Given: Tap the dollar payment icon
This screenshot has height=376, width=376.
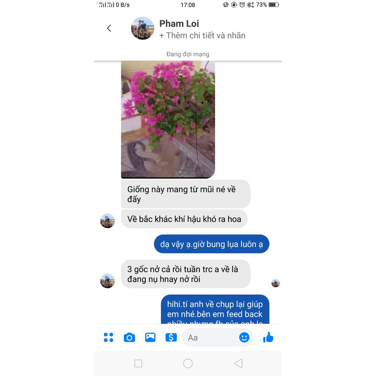Looking at the screenshot, I should click(171, 337).
